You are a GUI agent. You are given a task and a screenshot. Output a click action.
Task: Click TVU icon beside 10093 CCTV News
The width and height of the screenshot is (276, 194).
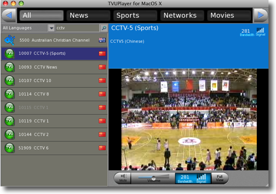pyautogui.click(x=10, y=67)
